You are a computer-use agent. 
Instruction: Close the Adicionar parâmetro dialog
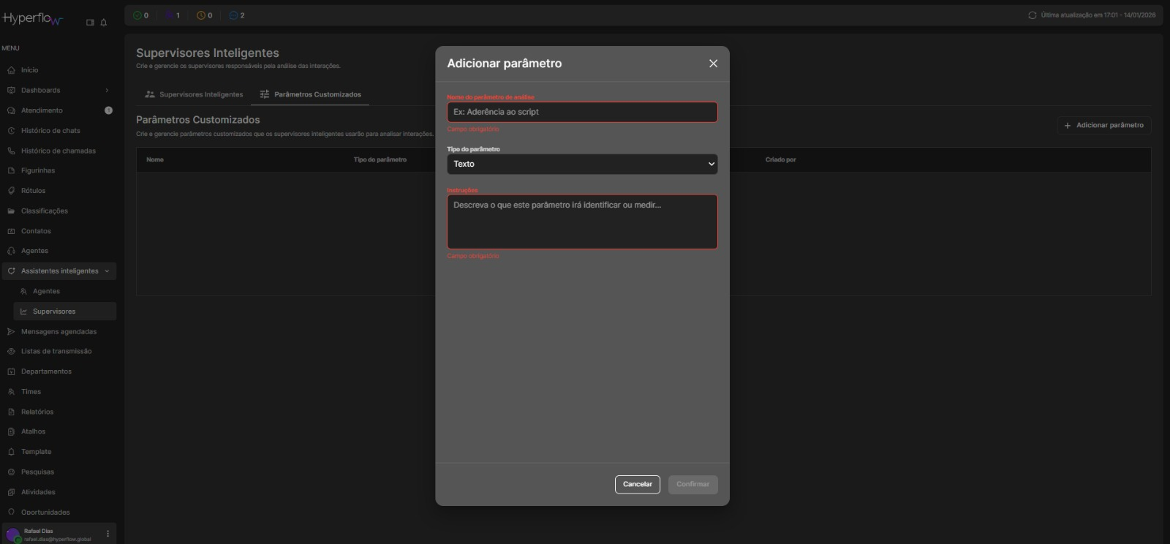coord(713,64)
